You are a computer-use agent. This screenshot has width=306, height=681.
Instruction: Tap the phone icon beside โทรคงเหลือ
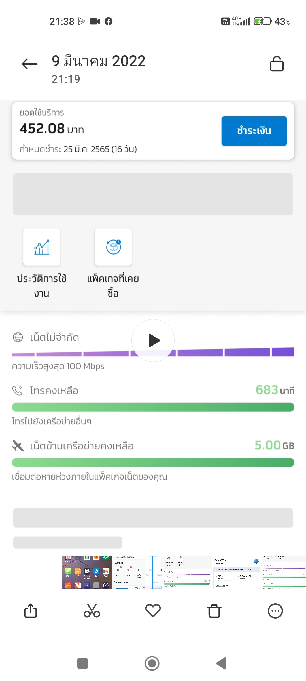tap(18, 391)
